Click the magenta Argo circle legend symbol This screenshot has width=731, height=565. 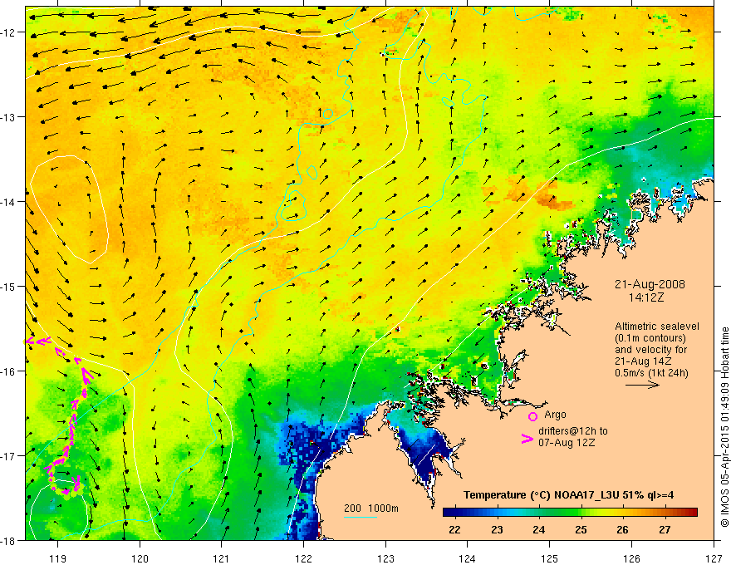(x=532, y=416)
